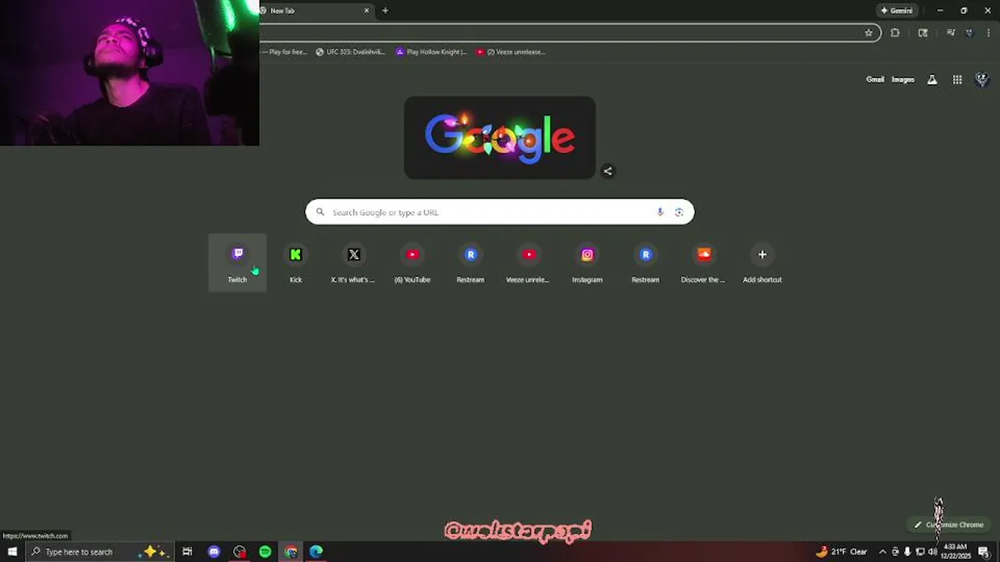The width and height of the screenshot is (1000, 562).
Task: Open Task View on the taskbar
Action: click(187, 552)
